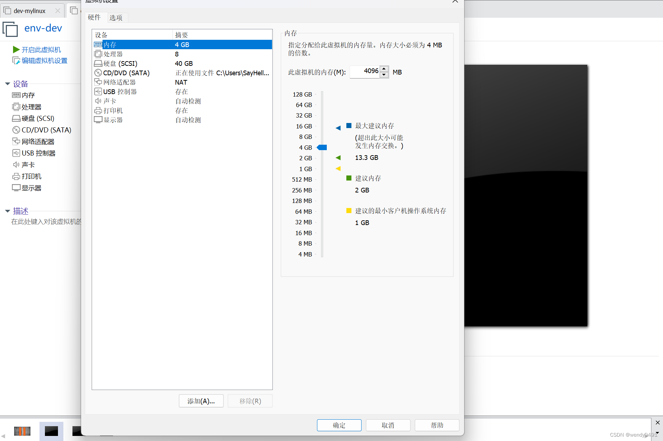Increase memory with the spinner up arrow
The image size is (663, 441).
coord(384,69)
